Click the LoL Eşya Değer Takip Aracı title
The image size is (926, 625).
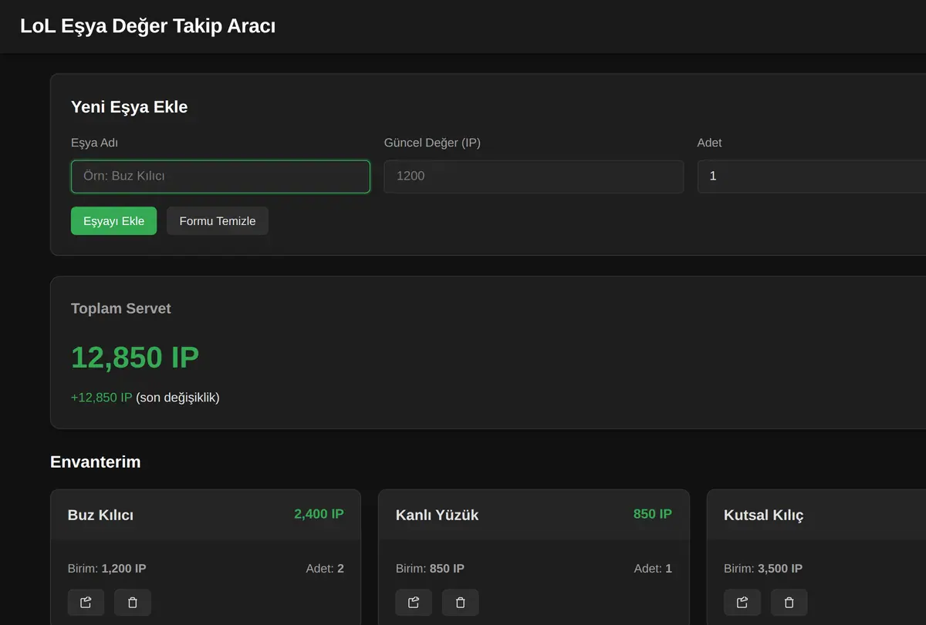click(147, 26)
